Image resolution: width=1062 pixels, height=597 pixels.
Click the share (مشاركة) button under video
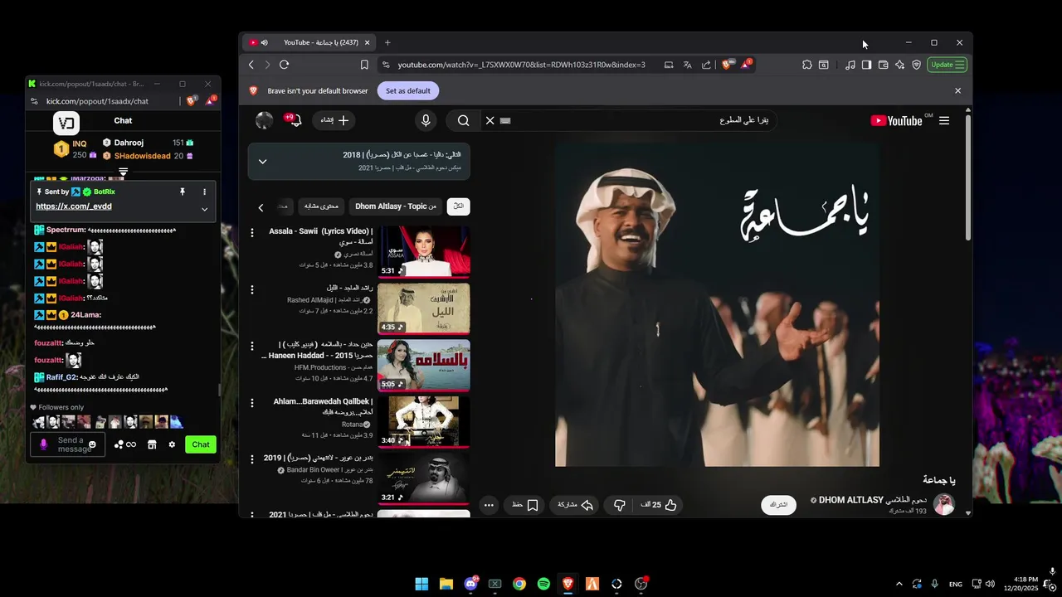[575, 504]
